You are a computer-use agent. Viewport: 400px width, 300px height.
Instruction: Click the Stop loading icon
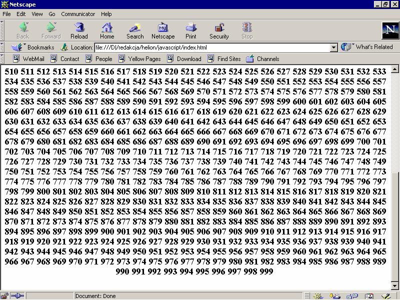tap(247, 30)
